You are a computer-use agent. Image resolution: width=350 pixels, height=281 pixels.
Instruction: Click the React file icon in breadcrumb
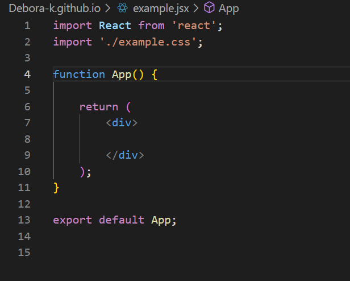pyautogui.click(x=123, y=9)
